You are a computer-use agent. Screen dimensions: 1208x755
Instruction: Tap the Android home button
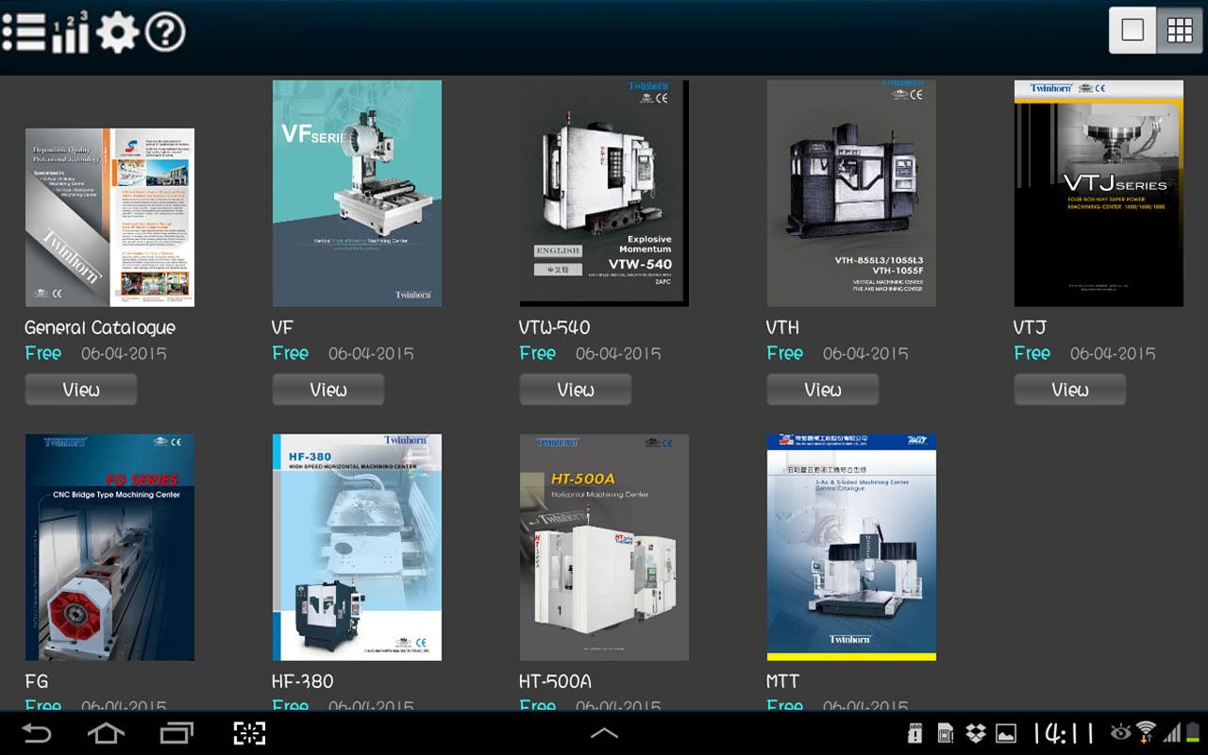[x=106, y=733]
